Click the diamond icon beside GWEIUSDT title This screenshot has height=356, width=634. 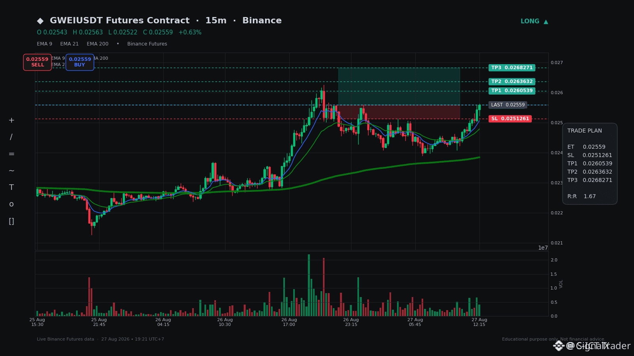click(x=40, y=21)
